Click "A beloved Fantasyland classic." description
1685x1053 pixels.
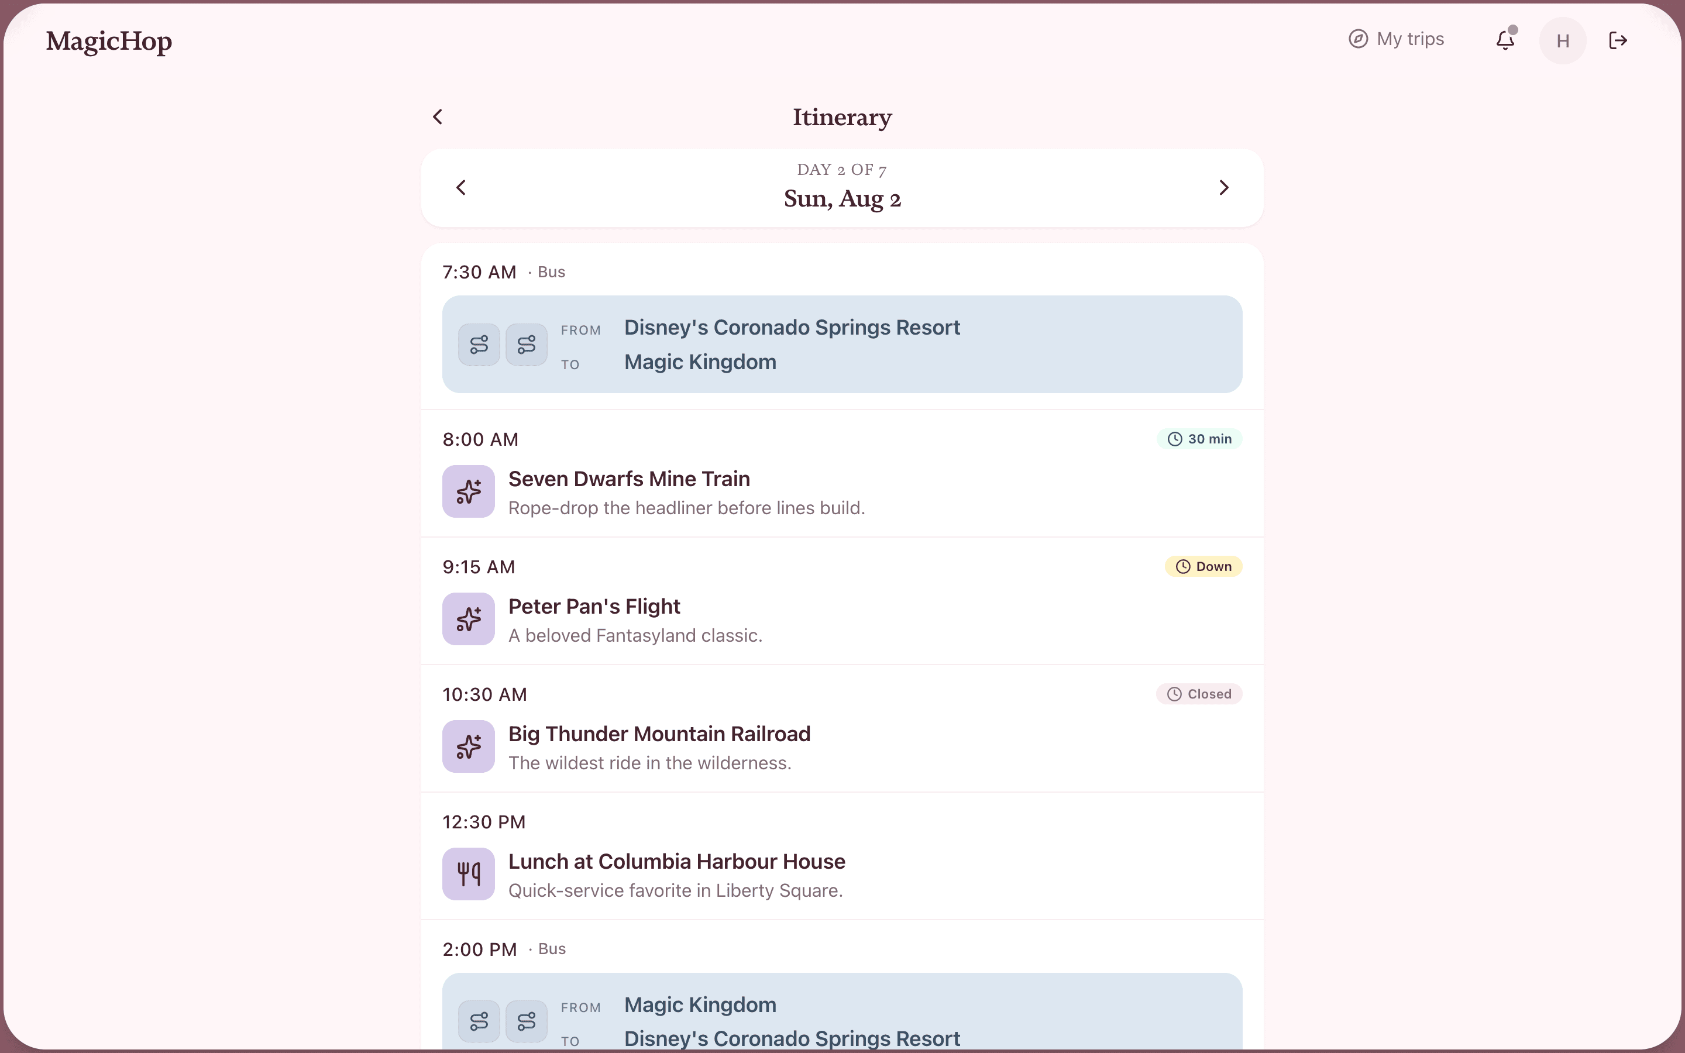click(x=635, y=636)
